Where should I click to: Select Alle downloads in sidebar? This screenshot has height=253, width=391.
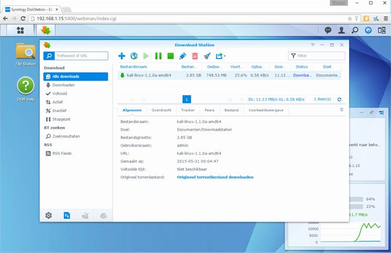point(75,77)
